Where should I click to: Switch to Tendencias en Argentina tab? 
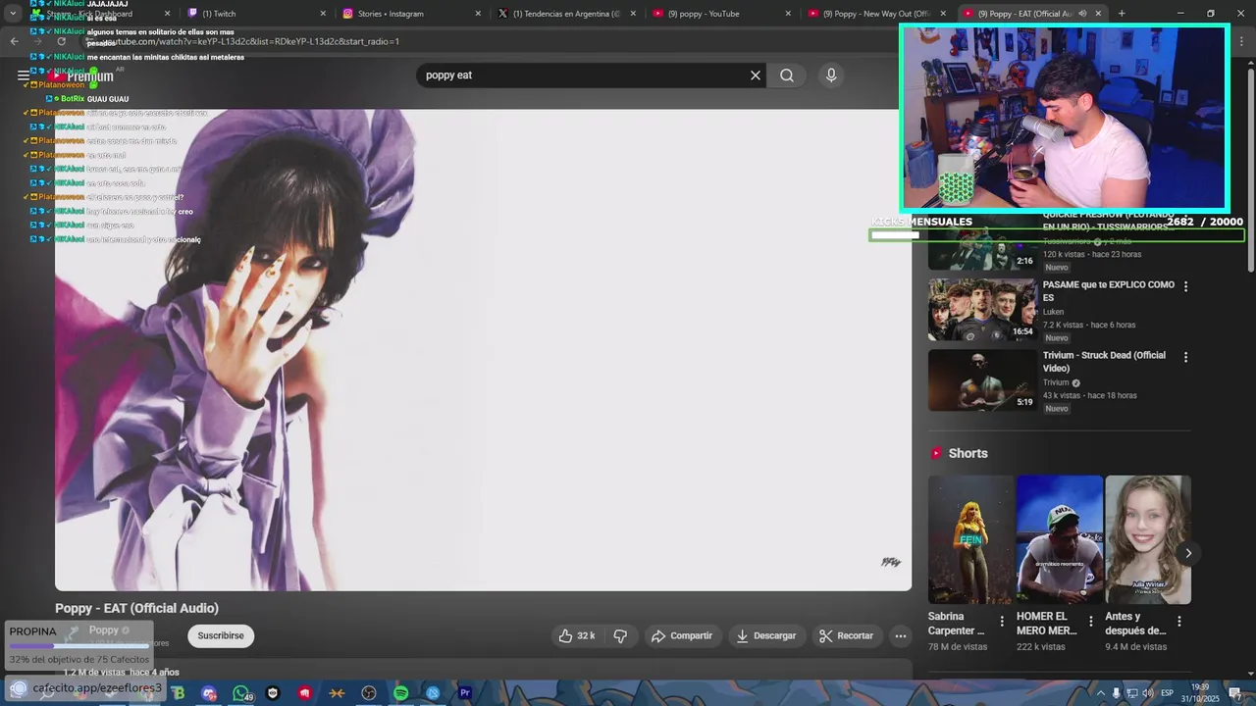coord(566,14)
